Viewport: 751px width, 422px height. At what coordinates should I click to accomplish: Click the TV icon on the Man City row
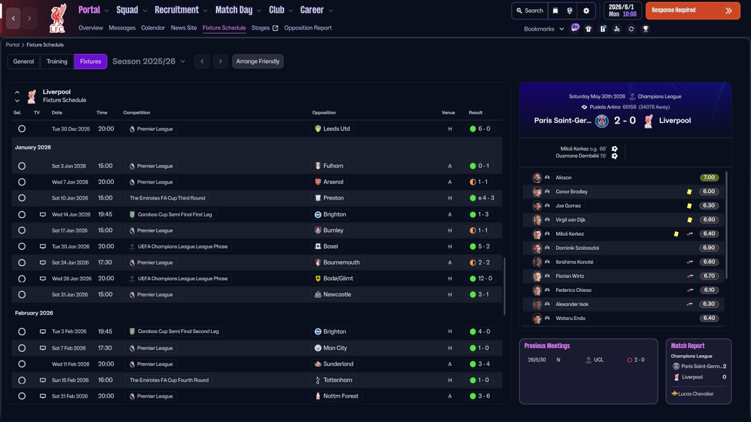[43, 348]
